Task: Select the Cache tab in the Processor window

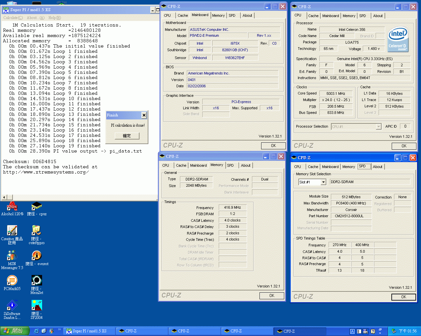Action: point(313,16)
